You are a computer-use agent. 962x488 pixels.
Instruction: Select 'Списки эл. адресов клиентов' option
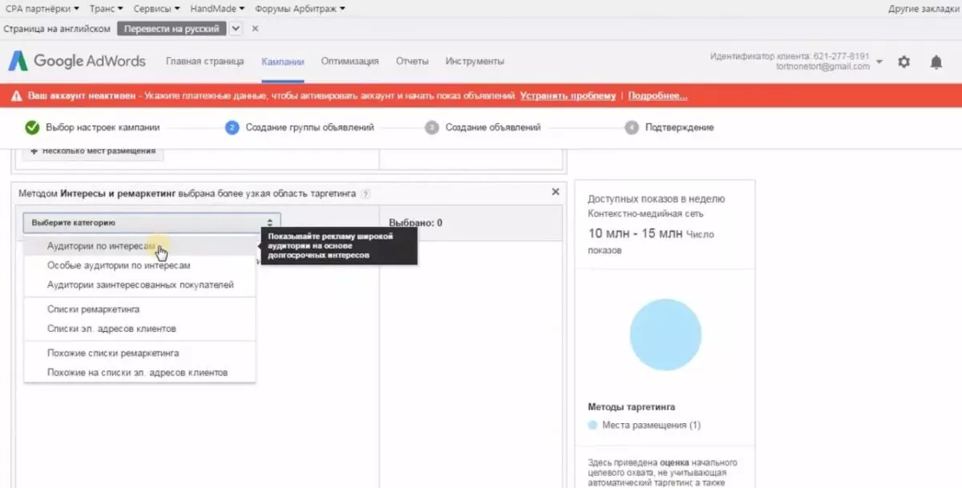tap(140, 329)
